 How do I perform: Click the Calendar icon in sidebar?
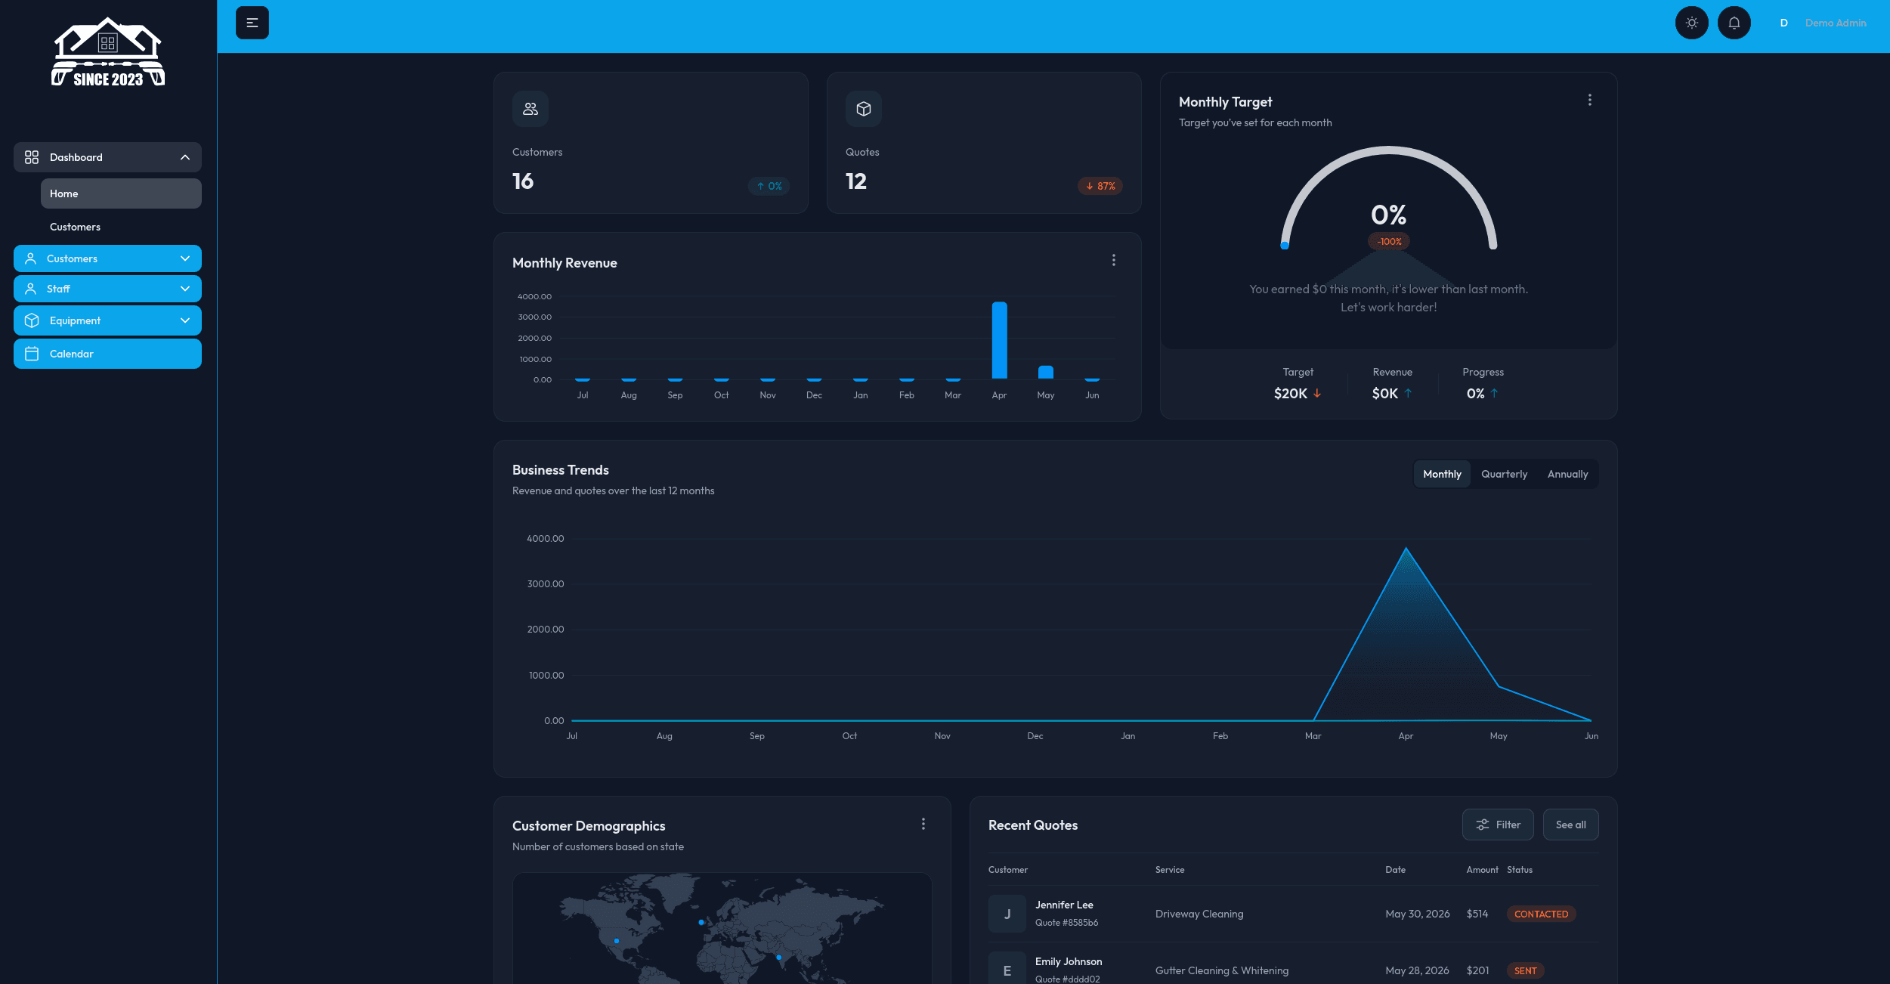(x=32, y=354)
